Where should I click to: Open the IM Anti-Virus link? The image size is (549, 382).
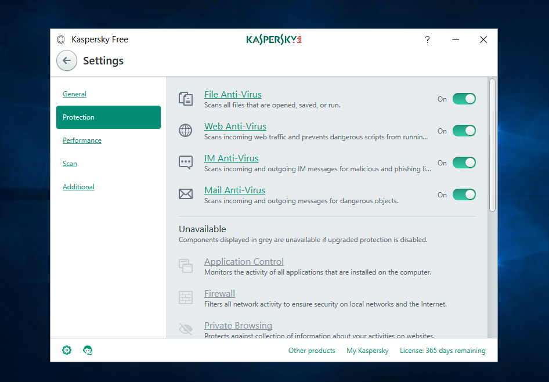[x=232, y=158]
